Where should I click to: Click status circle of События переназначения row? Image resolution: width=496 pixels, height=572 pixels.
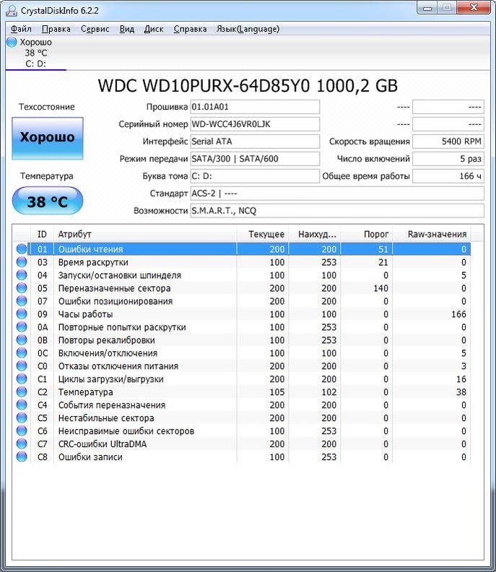[22, 404]
